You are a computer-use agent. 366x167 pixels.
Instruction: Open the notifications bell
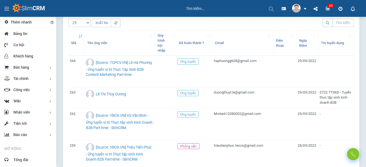point(353,9)
